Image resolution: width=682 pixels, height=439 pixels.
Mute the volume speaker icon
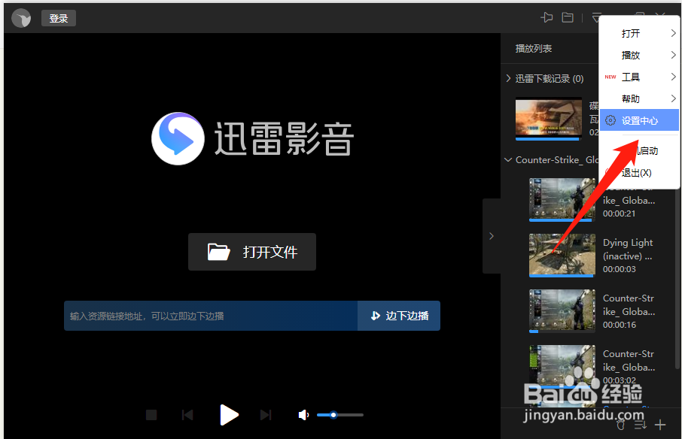coord(303,415)
